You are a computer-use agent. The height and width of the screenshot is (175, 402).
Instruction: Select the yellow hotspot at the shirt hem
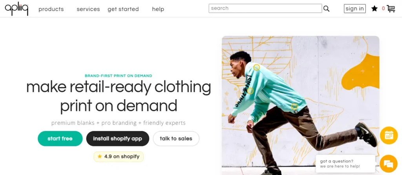click(294, 106)
